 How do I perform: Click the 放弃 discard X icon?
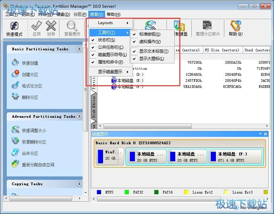tap(51, 26)
